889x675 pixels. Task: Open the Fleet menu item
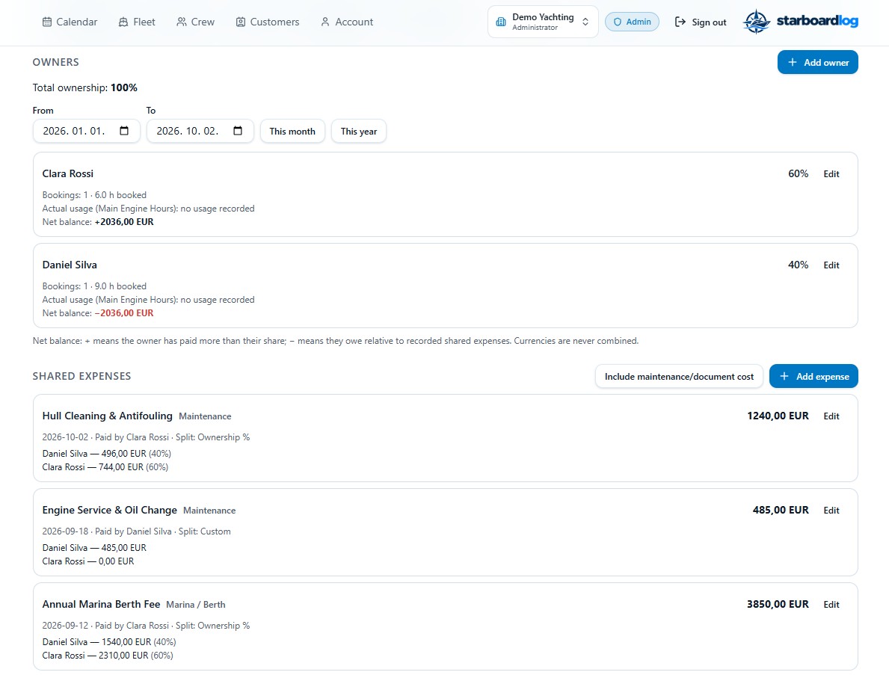tap(137, 22)
